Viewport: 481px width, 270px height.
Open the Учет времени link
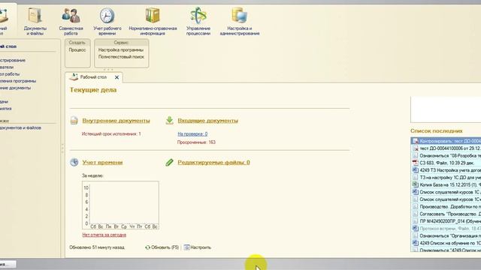tap(102, 163)
